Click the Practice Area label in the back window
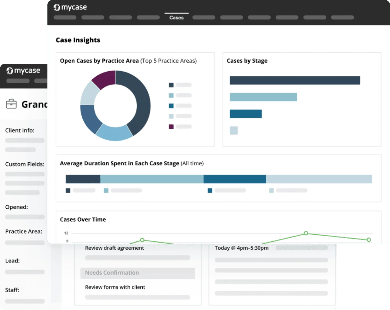 click(24, 231)
